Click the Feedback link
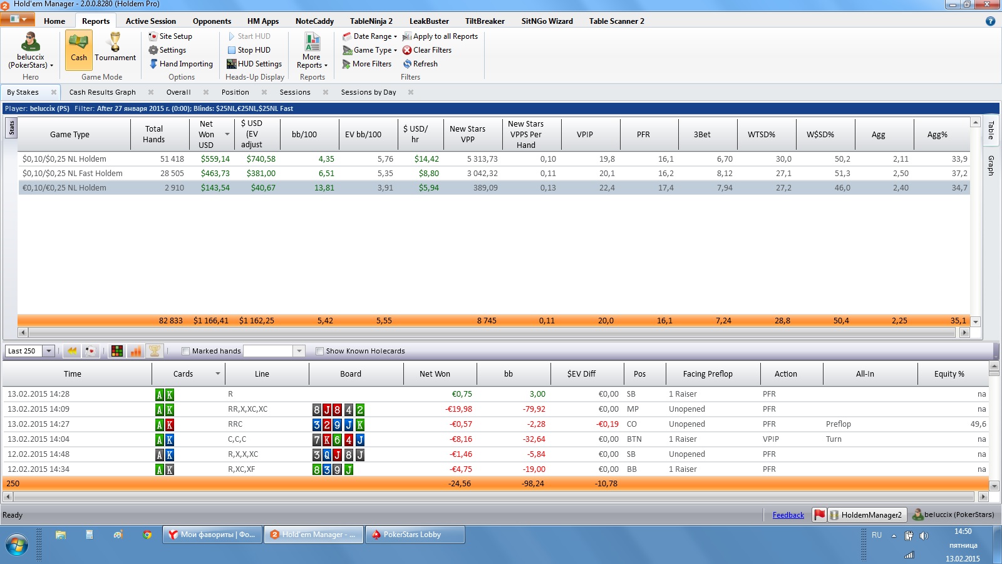 tap(788, 515)
